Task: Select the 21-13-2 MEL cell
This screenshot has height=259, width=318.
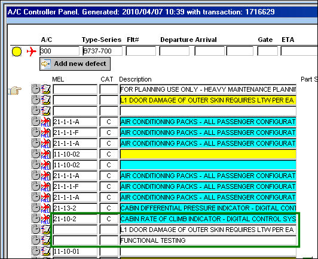Action: [75, 208]
